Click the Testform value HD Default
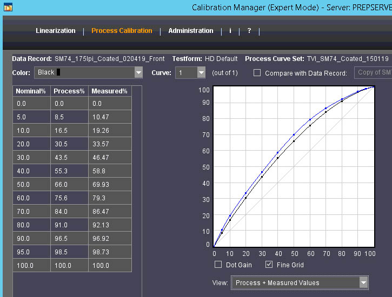Image resolution: width=392 pixels, height=297 pixels. click(221, 59)
